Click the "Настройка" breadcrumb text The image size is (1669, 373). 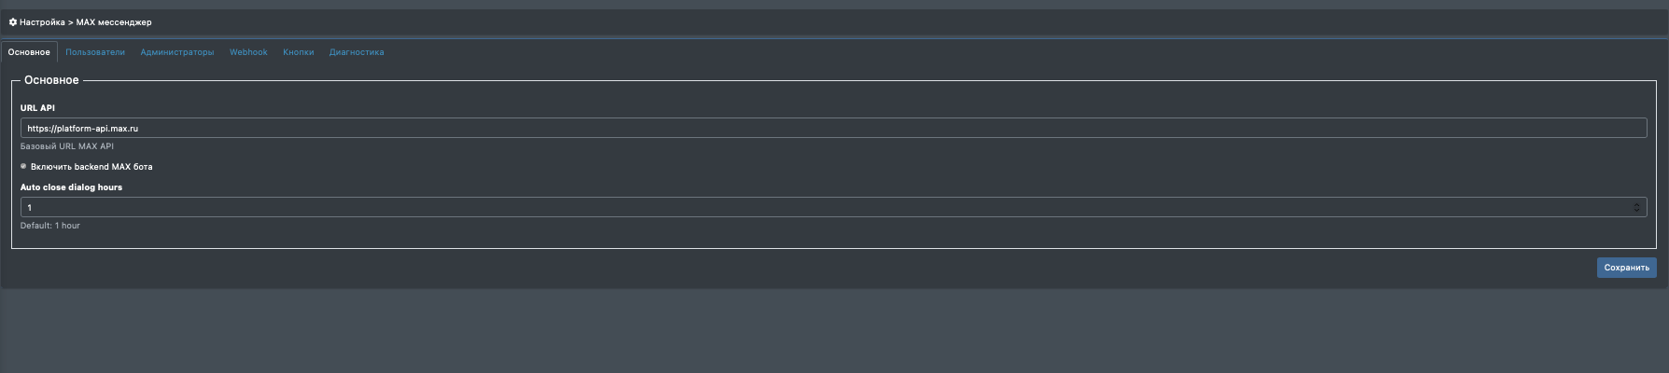click(42, 22)
